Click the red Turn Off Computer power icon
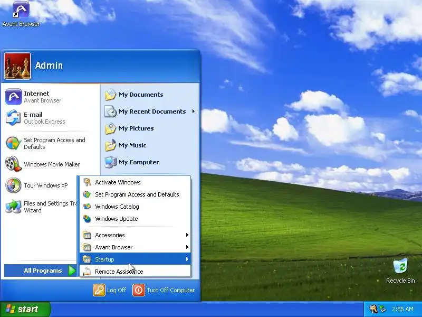The height and width of the screenshot is (317, 422). pos(139,290)
